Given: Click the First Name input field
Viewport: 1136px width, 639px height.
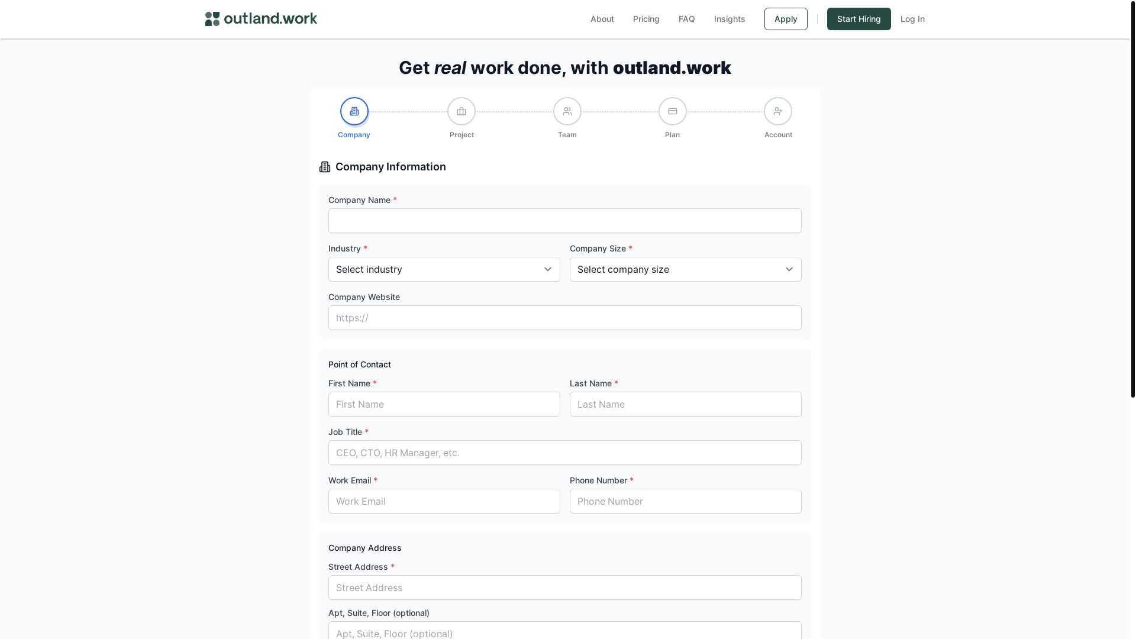Looking at the screenshot, I should coord(444,404).
